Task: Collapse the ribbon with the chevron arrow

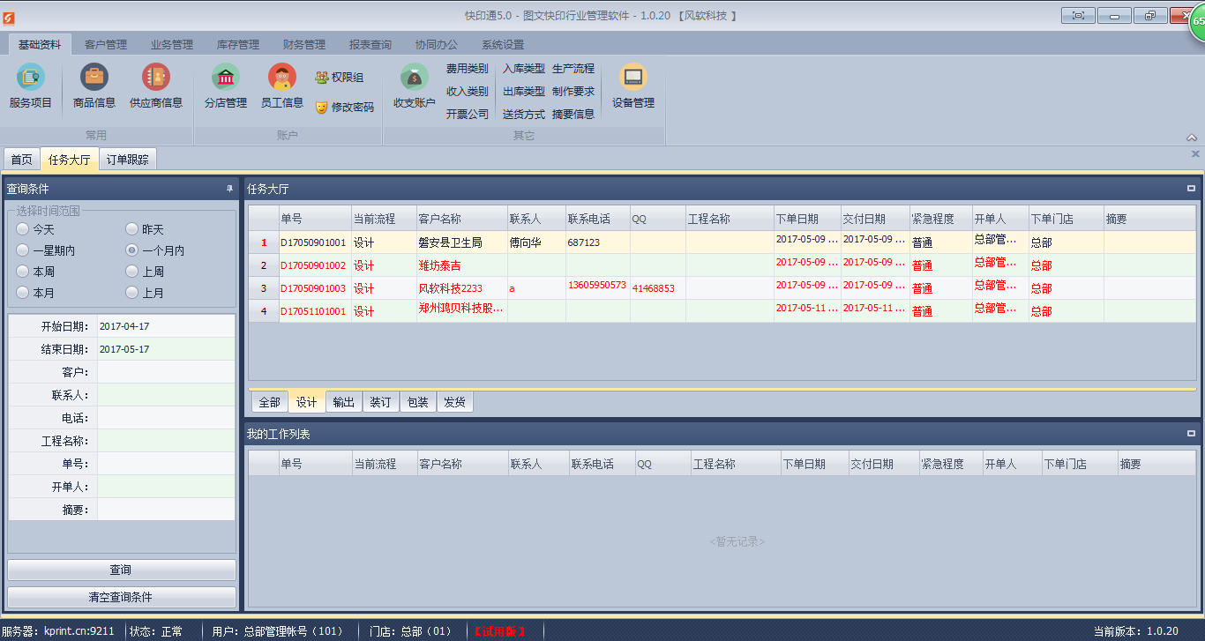Action: pos(1192,138)
